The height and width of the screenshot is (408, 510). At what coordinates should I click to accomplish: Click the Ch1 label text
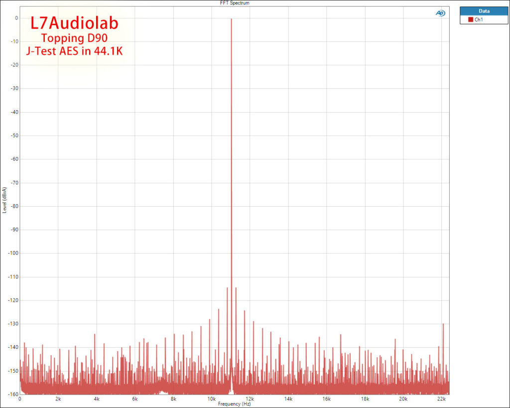[x=479, y=19]
